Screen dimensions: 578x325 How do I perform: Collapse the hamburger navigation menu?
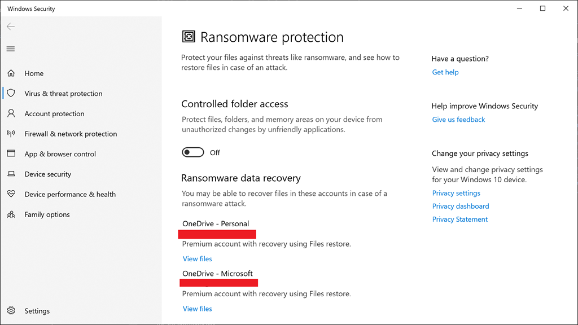[11, 49]
